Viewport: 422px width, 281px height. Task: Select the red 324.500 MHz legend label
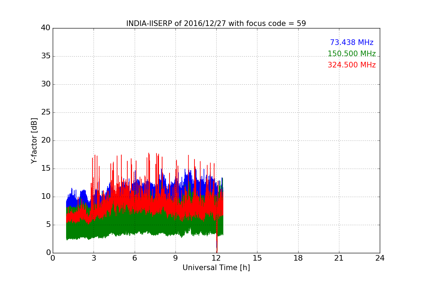click(x=352, y=65)
